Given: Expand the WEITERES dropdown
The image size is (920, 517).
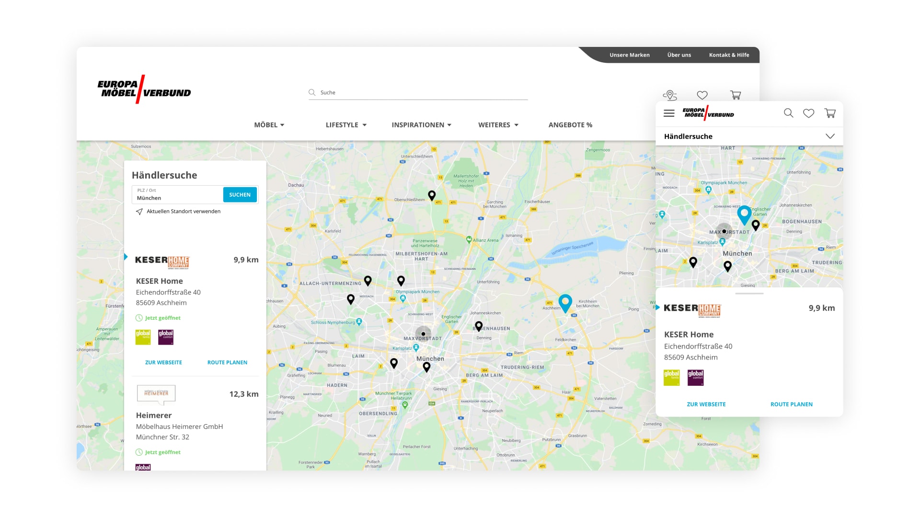Looking at the screenshot, I should click(x=498, y=125).
